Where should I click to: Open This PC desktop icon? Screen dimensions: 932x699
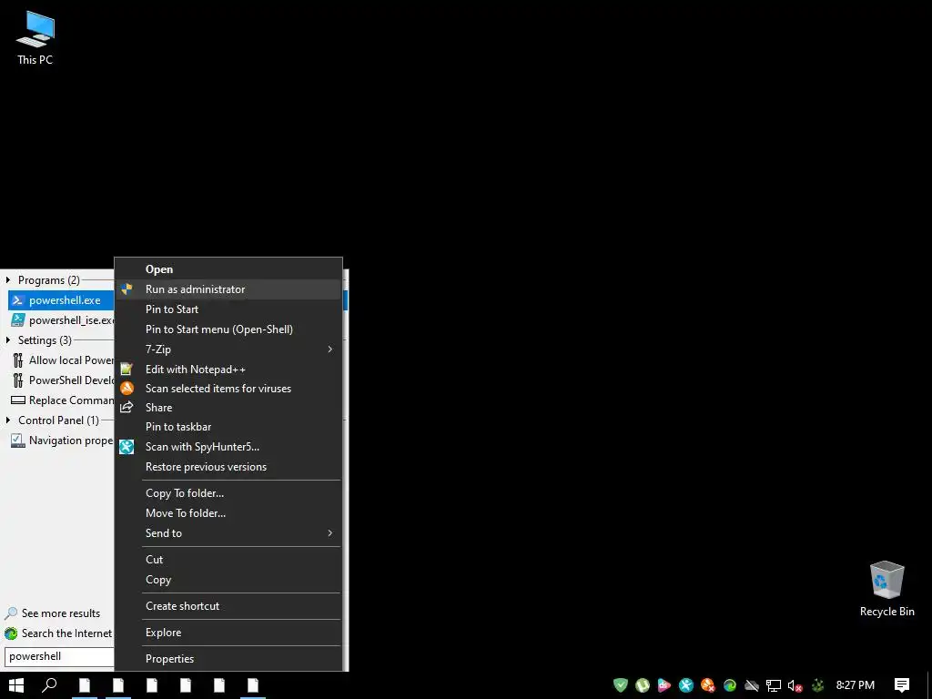pos(35,38)
